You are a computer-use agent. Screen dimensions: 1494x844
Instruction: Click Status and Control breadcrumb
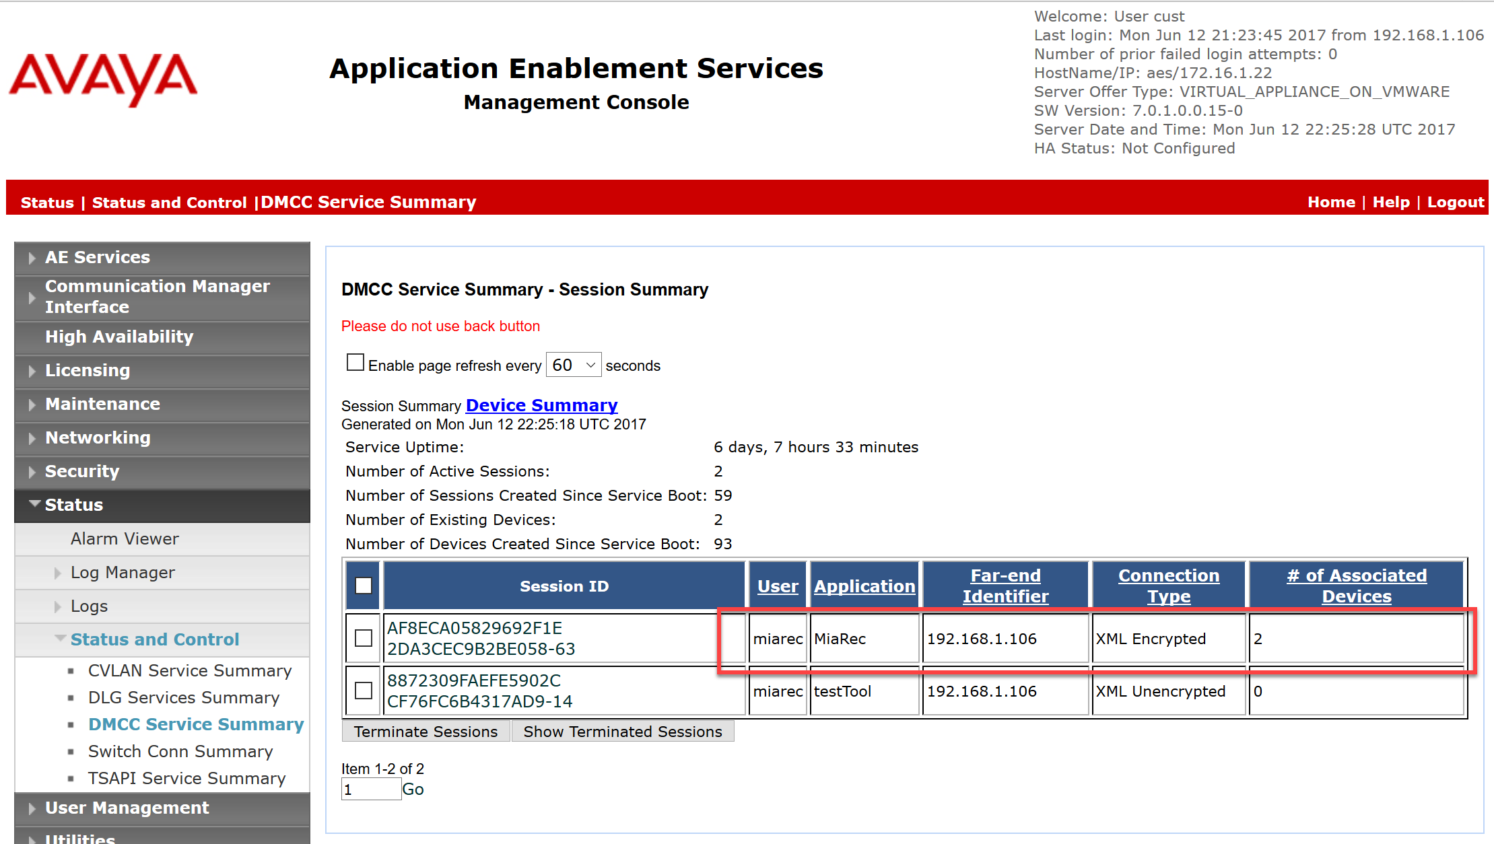coord(169,203)
